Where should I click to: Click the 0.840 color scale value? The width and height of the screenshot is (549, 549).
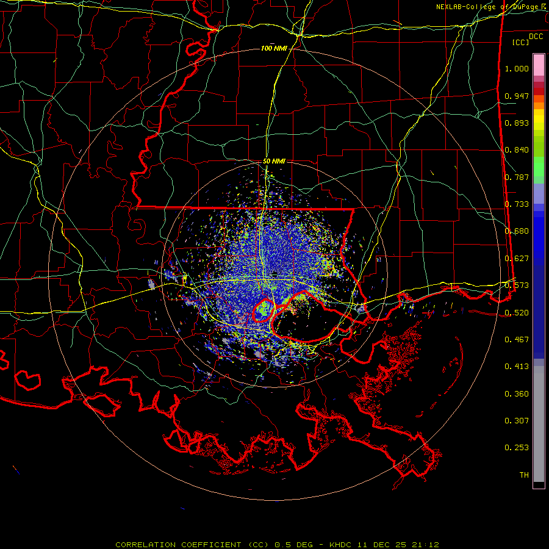(517, 150)
